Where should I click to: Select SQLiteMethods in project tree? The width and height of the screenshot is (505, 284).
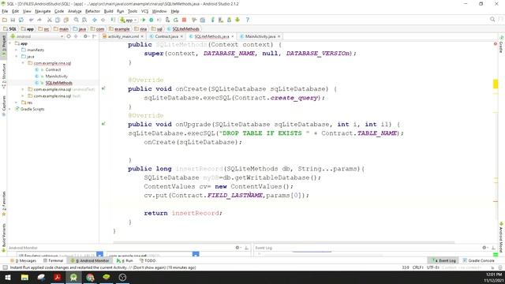click(58, 83)
